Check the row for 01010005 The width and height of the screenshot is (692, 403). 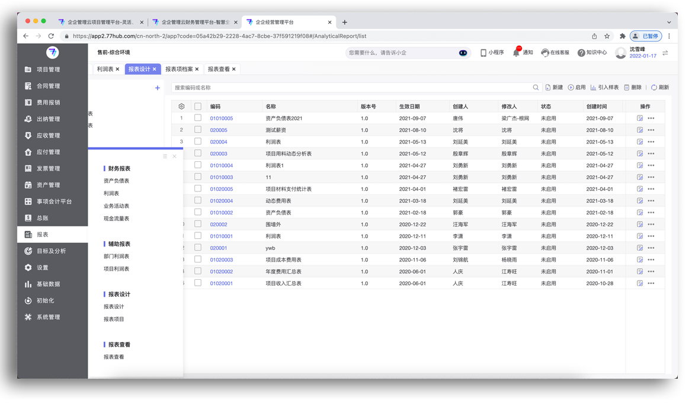[x=198, y=118]
